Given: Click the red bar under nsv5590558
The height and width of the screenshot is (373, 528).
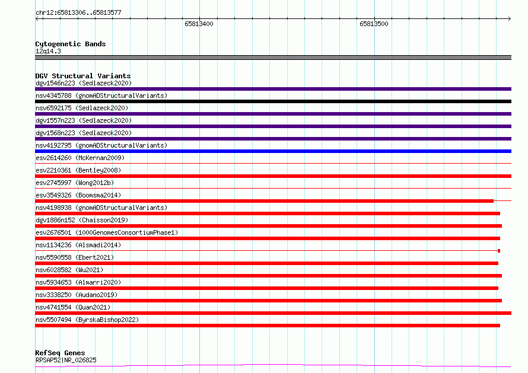Looking at the screenshot, I should pyautogui.click(x=267, y=263).
